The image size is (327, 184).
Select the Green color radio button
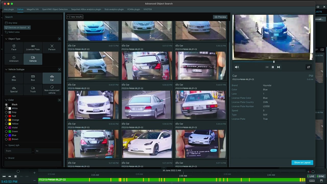click(6, 131)
